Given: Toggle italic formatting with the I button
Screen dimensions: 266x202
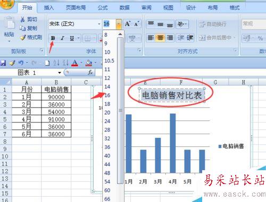Looking at the screenshot, I should pyautogui.click(x=62, y=38).
